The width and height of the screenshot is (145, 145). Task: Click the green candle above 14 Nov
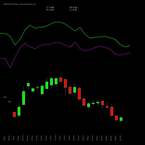(x=56, y=81)
